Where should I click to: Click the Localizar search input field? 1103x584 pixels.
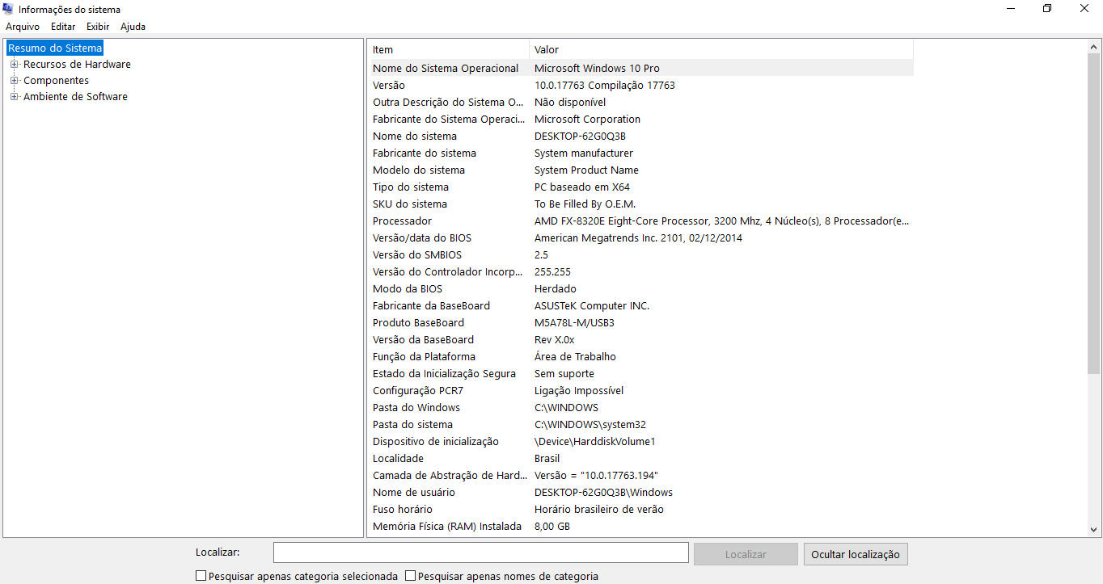pos(480,553)
